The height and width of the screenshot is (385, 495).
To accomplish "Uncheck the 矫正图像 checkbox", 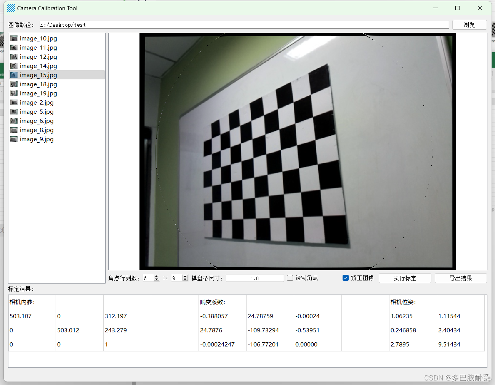I will point(346,278).
